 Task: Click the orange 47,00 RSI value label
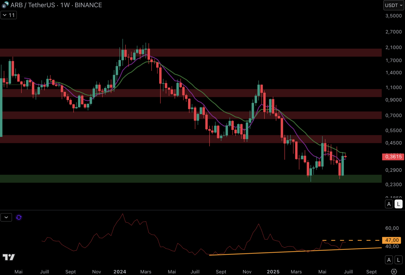pos(392,240)
